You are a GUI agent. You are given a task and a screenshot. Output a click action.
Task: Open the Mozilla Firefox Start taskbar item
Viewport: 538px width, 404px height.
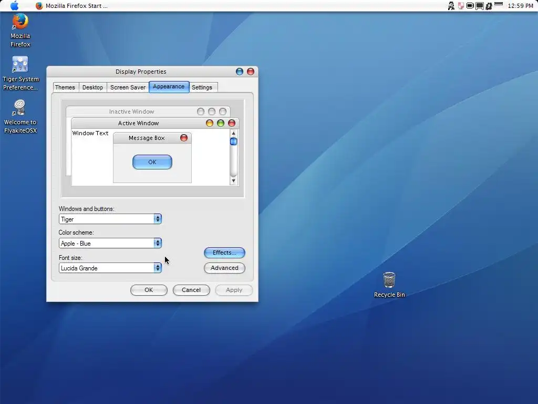71,6
